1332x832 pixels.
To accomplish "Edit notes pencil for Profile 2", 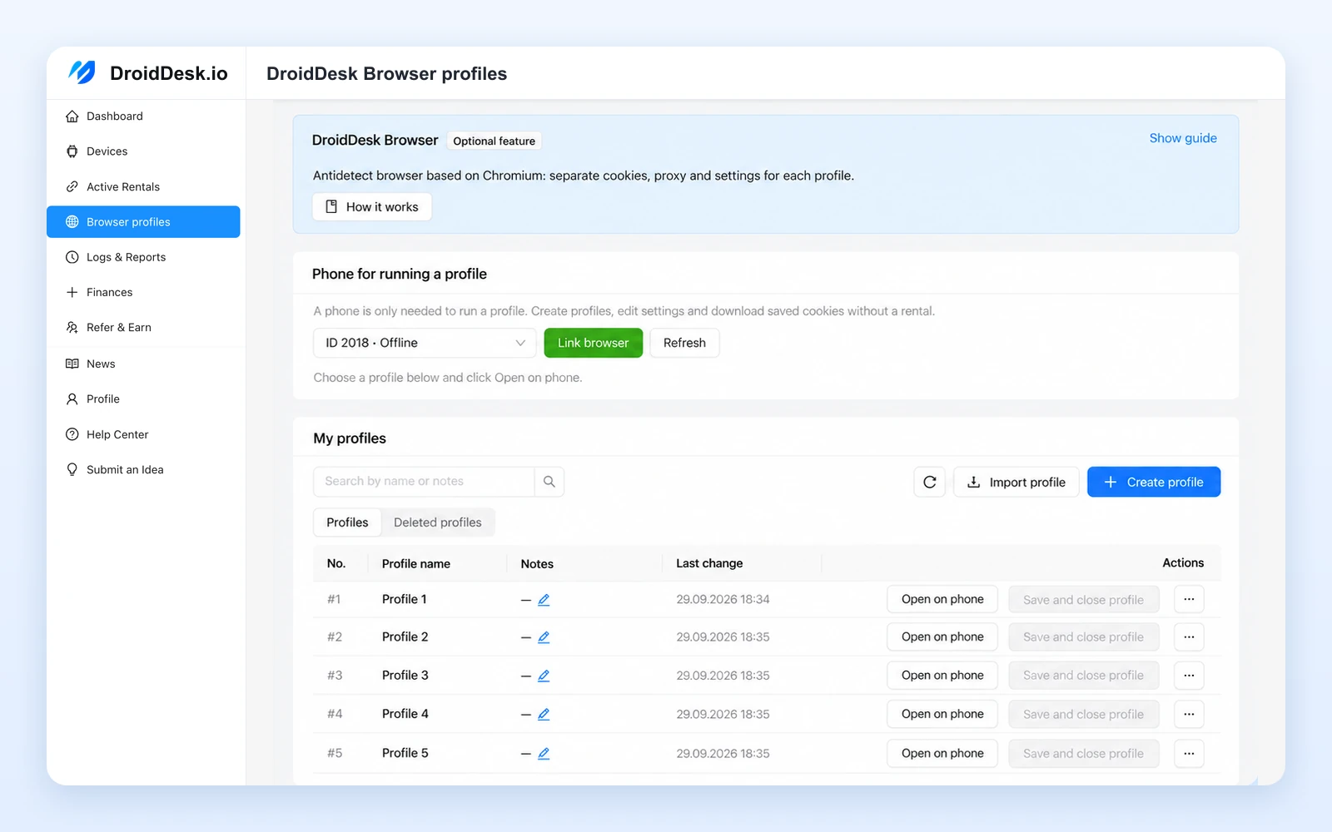I will [x=544, y=637].
